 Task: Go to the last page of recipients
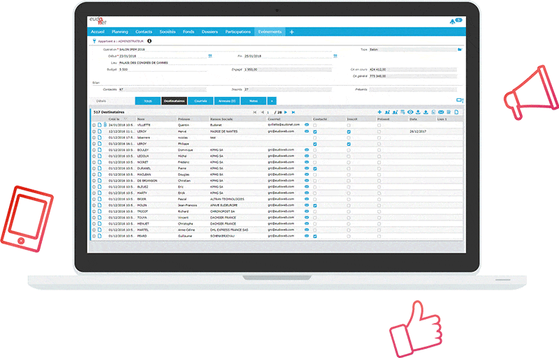coord(293,112)
